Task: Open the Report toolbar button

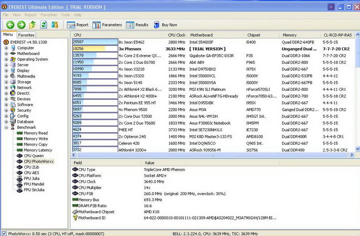Action: pos(77,25)
